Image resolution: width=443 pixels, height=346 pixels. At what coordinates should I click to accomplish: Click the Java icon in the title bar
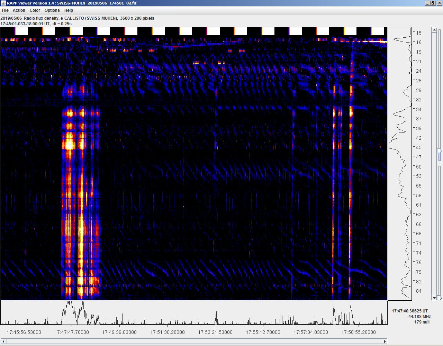point(3,3)
